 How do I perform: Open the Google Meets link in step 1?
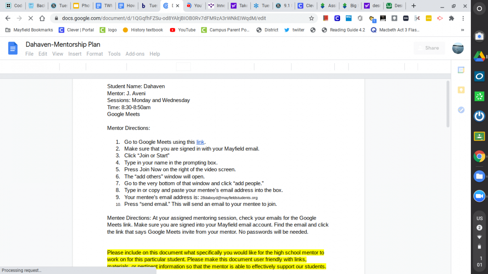coord(200,142)
